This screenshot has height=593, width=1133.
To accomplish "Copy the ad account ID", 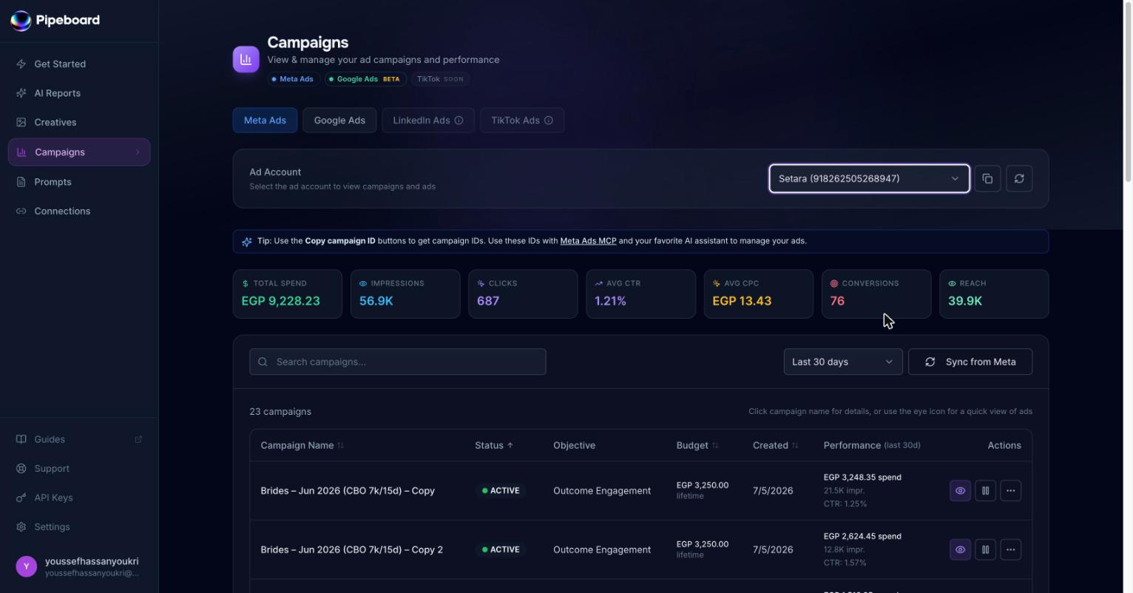I will tap(987, 179).
